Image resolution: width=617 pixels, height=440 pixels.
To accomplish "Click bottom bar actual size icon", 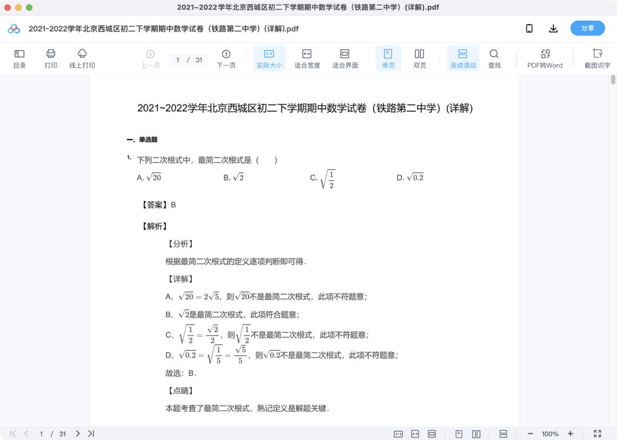I will [398, 434].
